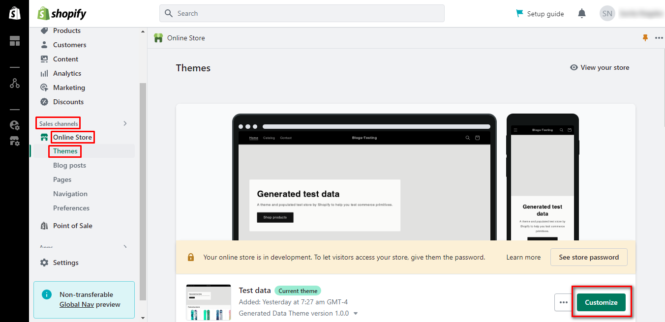665x322 pixels.
Task: Click the orange pin icon
Action: 645,38
